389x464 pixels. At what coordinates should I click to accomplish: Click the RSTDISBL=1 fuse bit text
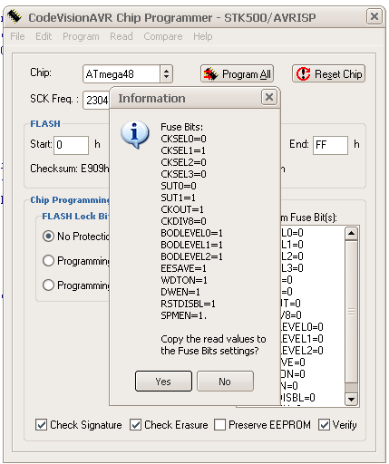point(188,304)
